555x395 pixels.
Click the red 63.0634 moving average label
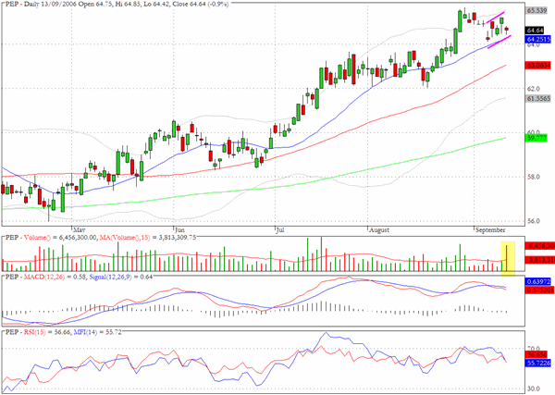(538, 65)
